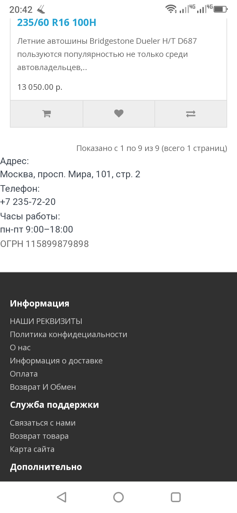The image size is (237, 513).
Task: Tap Android home circle button
Action: [118, 497]
